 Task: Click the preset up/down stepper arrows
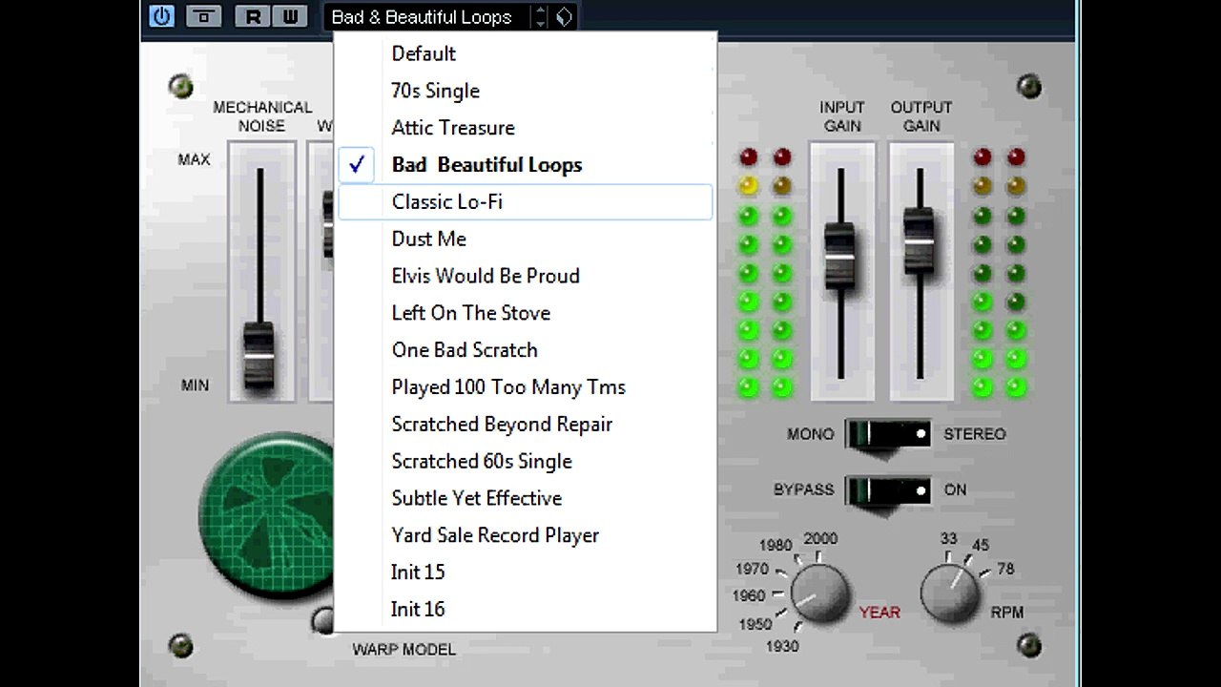point(541,16)
